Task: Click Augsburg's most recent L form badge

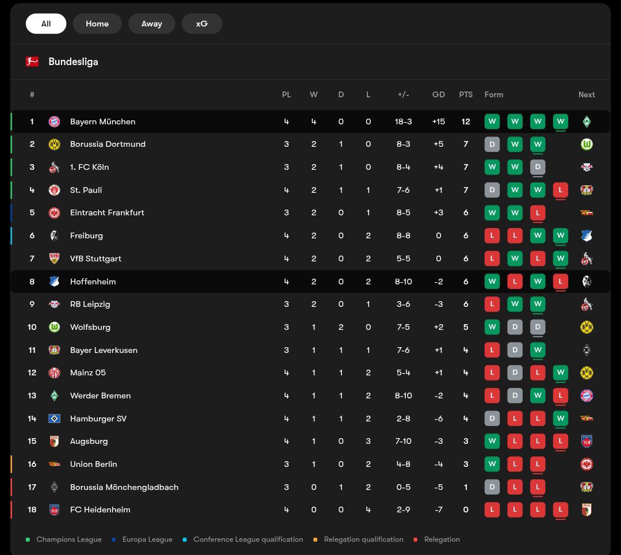Action: coord(561,442)
